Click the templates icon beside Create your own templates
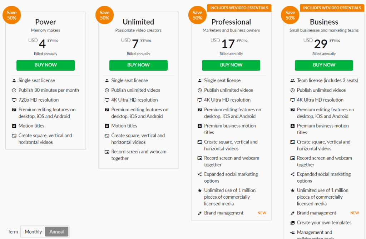 click(x=292, y=223)
